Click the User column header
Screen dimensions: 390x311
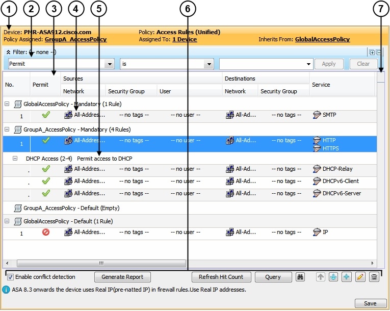click(190, 91)
